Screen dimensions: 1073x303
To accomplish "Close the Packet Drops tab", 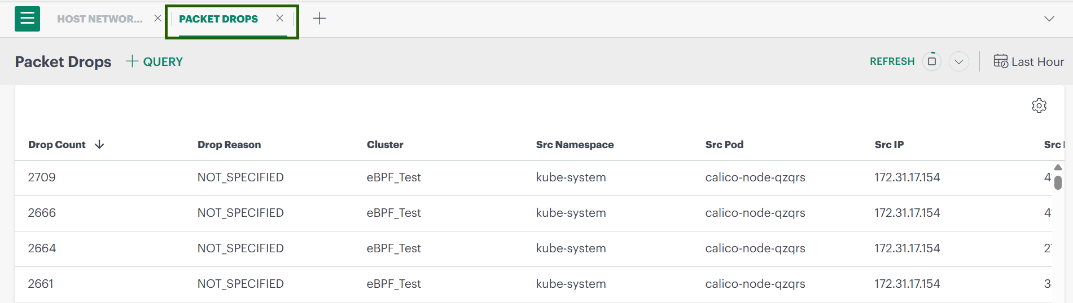I will click(x=279, y=19).
